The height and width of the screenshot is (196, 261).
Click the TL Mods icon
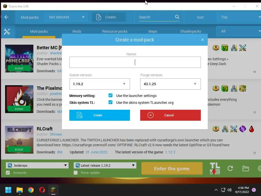click(215, 168)
